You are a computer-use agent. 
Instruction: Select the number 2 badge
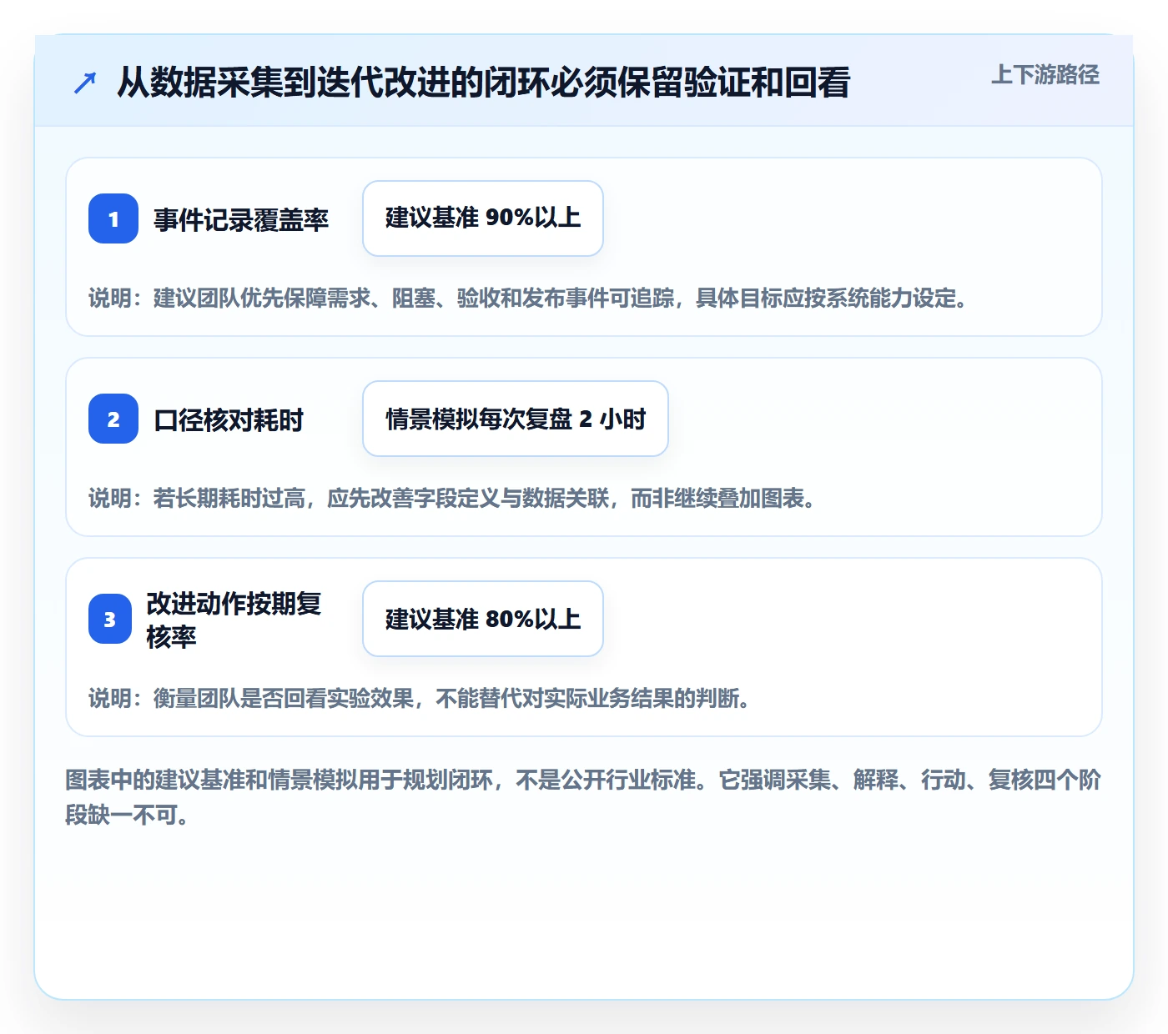coord(113,419)
